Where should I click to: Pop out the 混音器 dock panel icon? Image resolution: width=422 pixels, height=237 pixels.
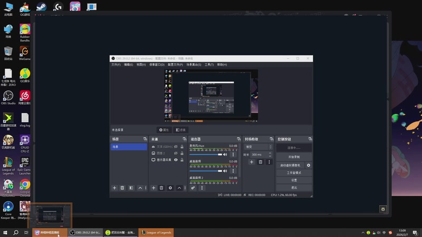click(x=238, y=139)
